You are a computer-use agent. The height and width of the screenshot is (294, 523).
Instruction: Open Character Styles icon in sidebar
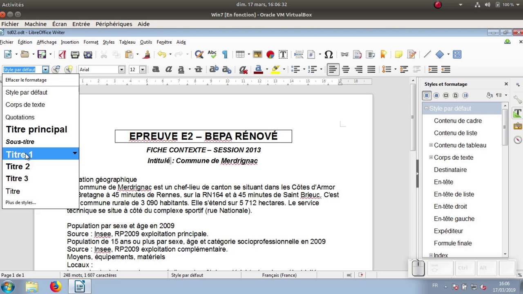[436, 95]
